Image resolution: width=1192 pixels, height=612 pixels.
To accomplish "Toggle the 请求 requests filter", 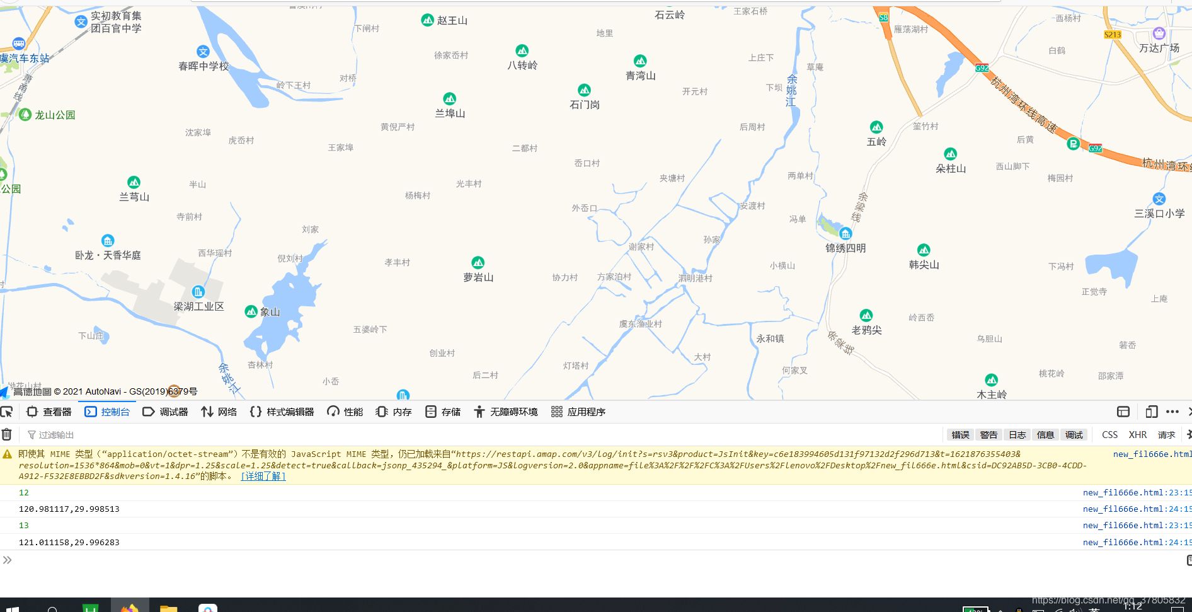I will (x=1167, y=435).
